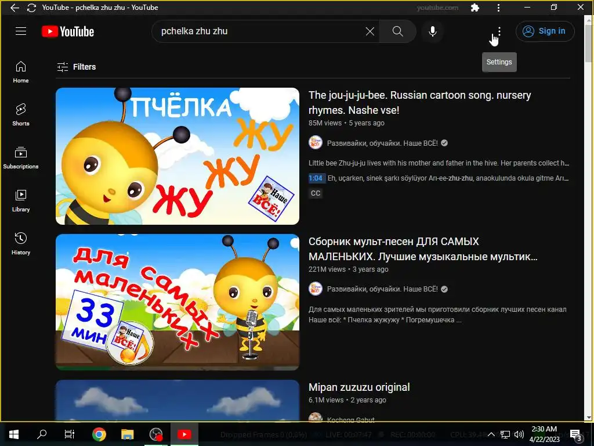Show hidden tray icons chevron
This screenshot has width=594, height=446.
(x=491, y=434)
